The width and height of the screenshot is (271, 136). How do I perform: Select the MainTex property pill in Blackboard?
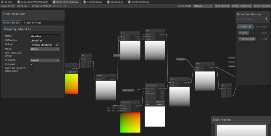(245, 27)
